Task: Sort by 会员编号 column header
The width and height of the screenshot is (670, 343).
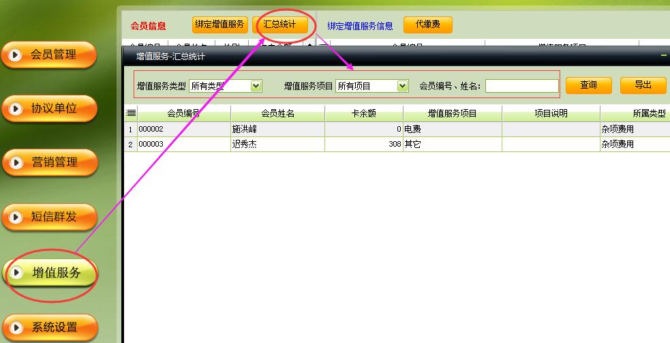Action: tap(184, 113)
